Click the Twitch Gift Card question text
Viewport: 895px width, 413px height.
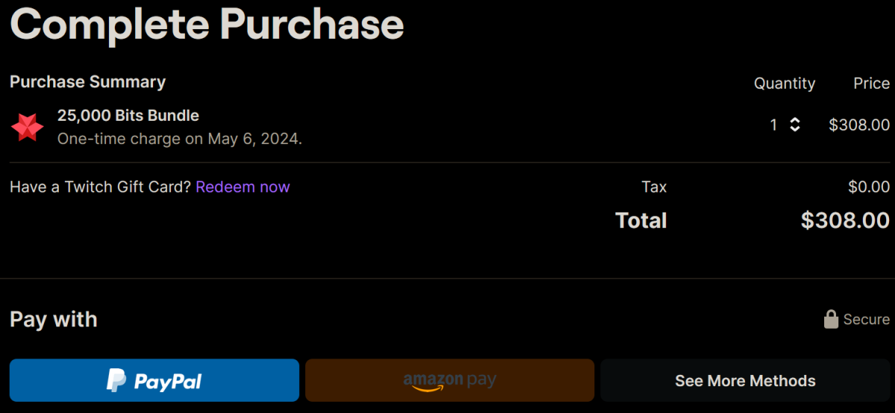(x=101, y=187)
